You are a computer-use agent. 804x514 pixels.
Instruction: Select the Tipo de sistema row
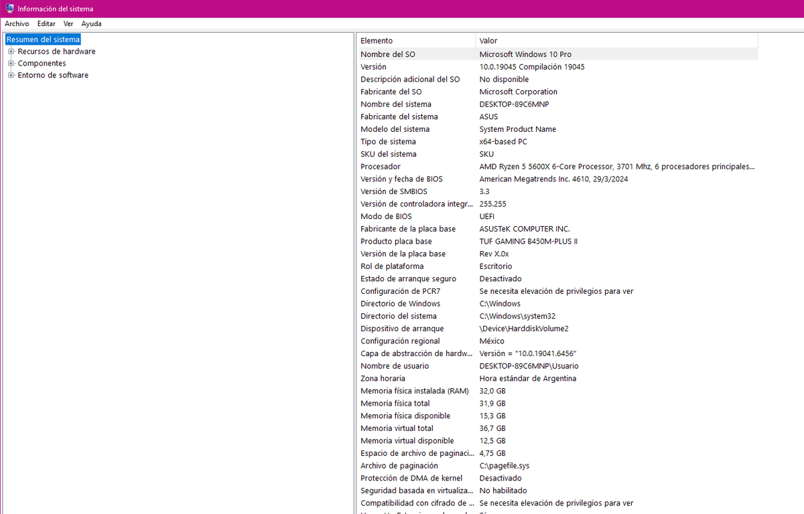557,142
